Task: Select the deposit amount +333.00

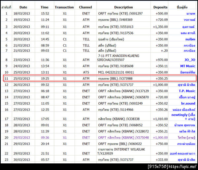Action: click(162, 160)
